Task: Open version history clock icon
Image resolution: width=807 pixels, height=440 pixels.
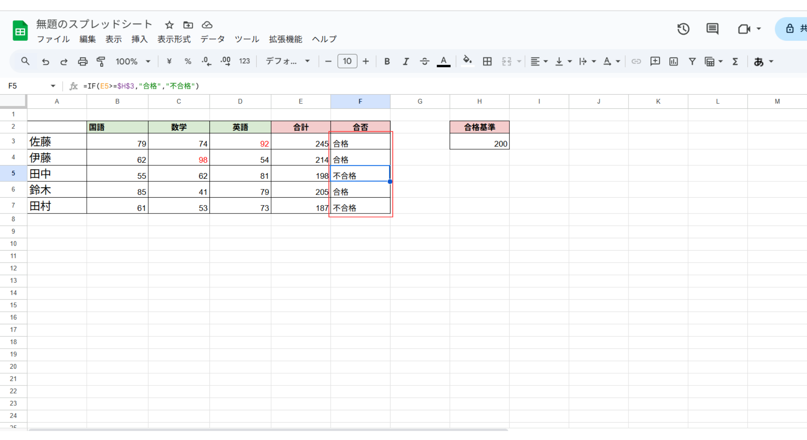Action: (683, 29)
